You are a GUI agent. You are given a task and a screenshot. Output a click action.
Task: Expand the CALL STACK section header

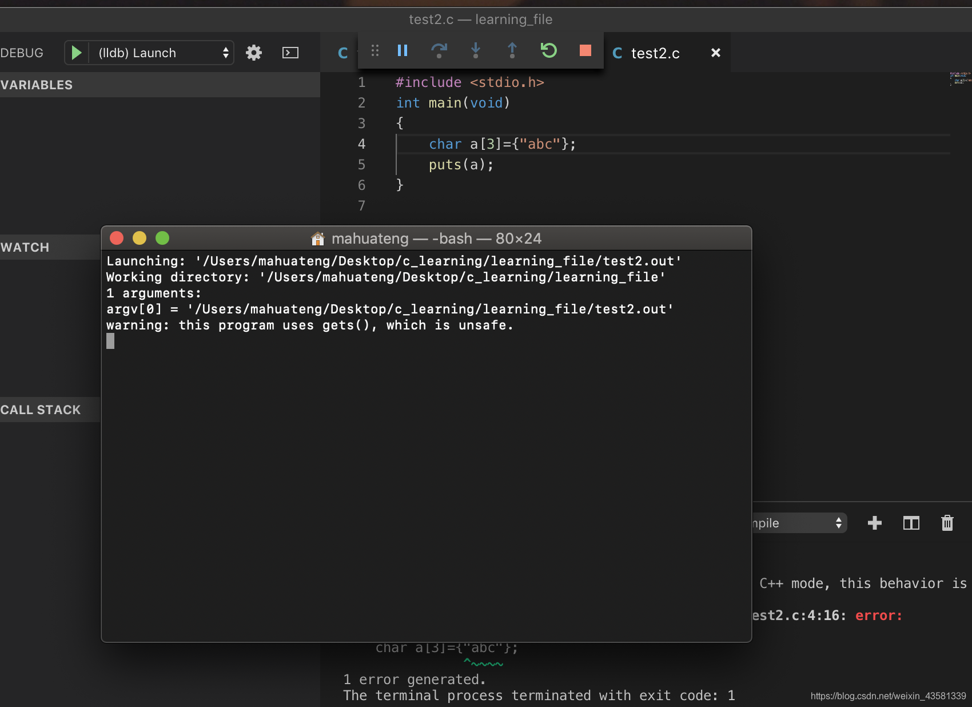tap(50, 410)
